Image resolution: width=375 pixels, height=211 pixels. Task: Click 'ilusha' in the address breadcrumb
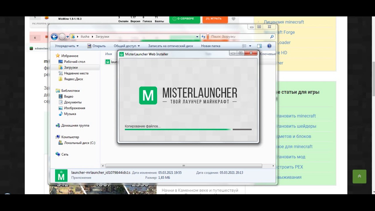pyautogui.click(x=85, y=37)
